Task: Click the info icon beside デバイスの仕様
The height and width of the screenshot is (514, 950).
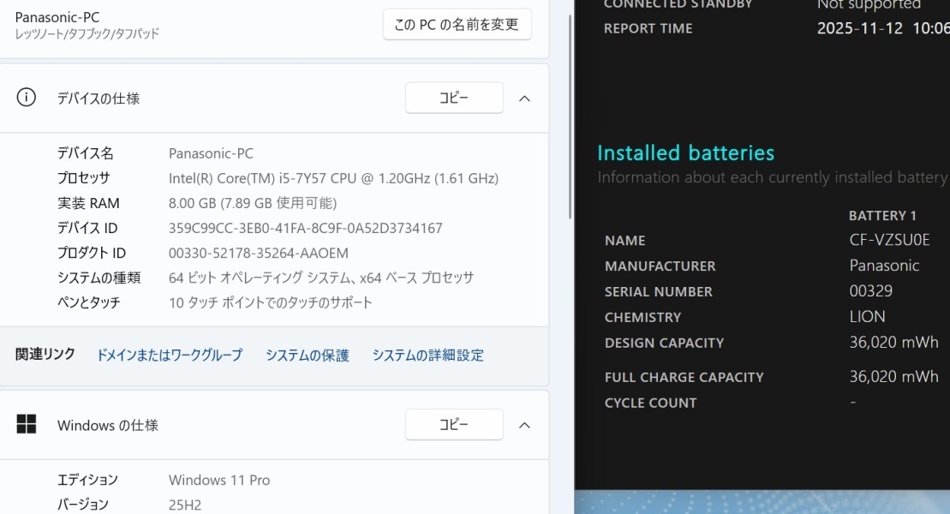Action: (x=26, y=97)
